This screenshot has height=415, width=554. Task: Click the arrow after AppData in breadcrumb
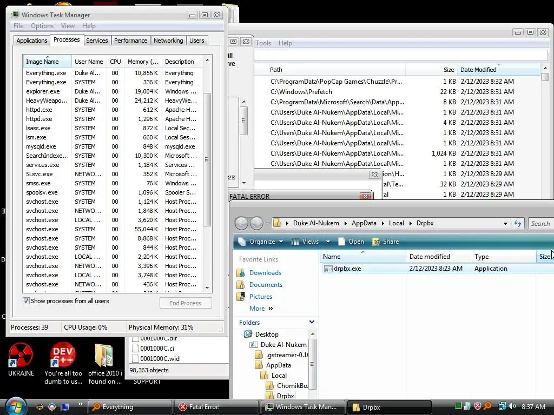point(382,223)
